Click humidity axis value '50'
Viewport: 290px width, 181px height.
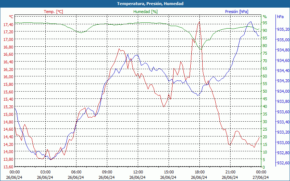click(x=265, y=91)
